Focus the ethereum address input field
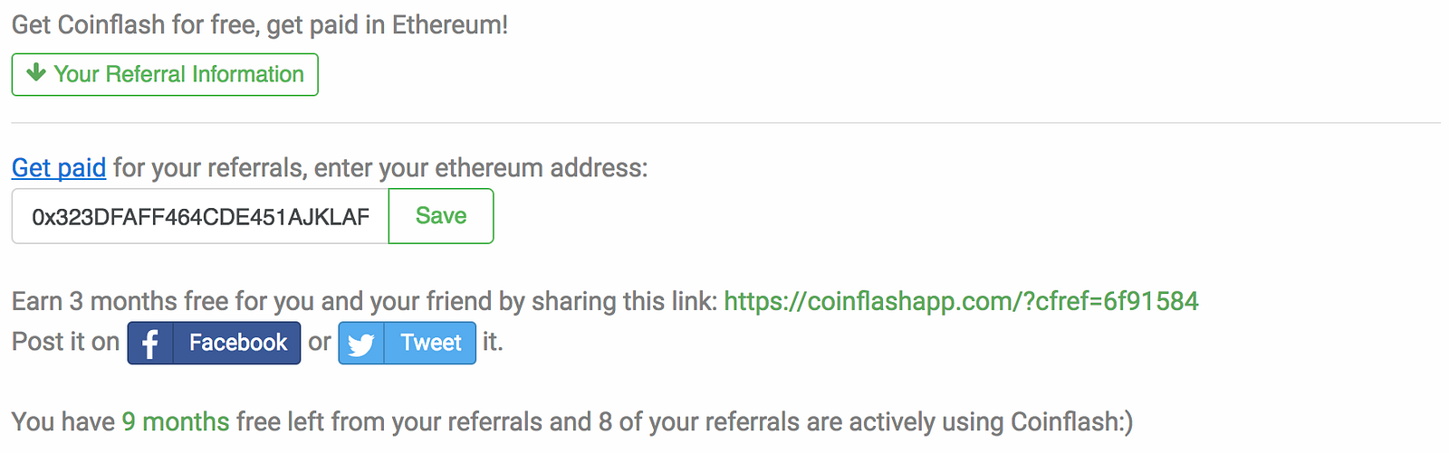1449x453 pixels. [x=200, y=217]
